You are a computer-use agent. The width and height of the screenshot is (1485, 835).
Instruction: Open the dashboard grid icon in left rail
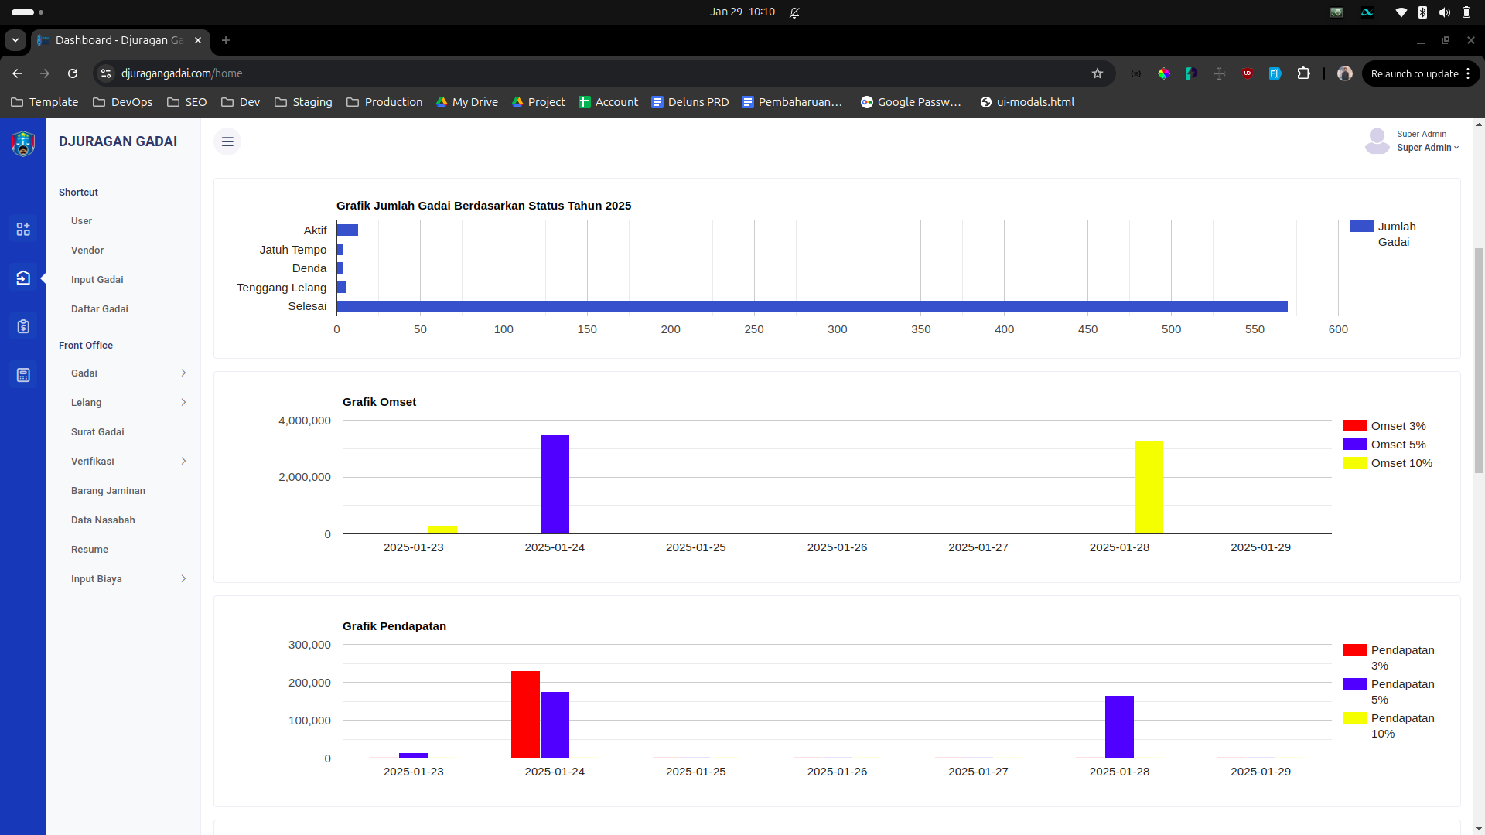(23, 229)
